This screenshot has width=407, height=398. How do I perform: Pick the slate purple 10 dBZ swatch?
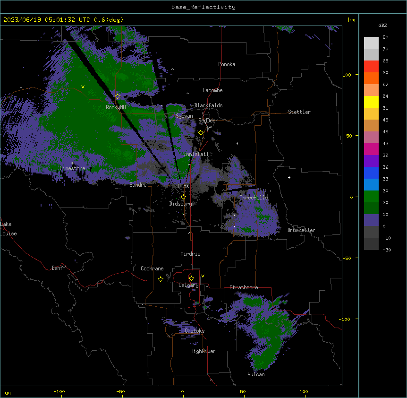[371, 220]
